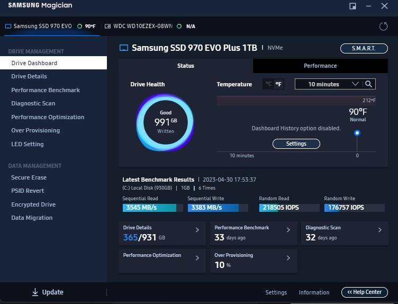The width and height of the screenshot is (398, 304).
Task: Click the S.M.A.R.T. button
Action: [x=364, y=48]
